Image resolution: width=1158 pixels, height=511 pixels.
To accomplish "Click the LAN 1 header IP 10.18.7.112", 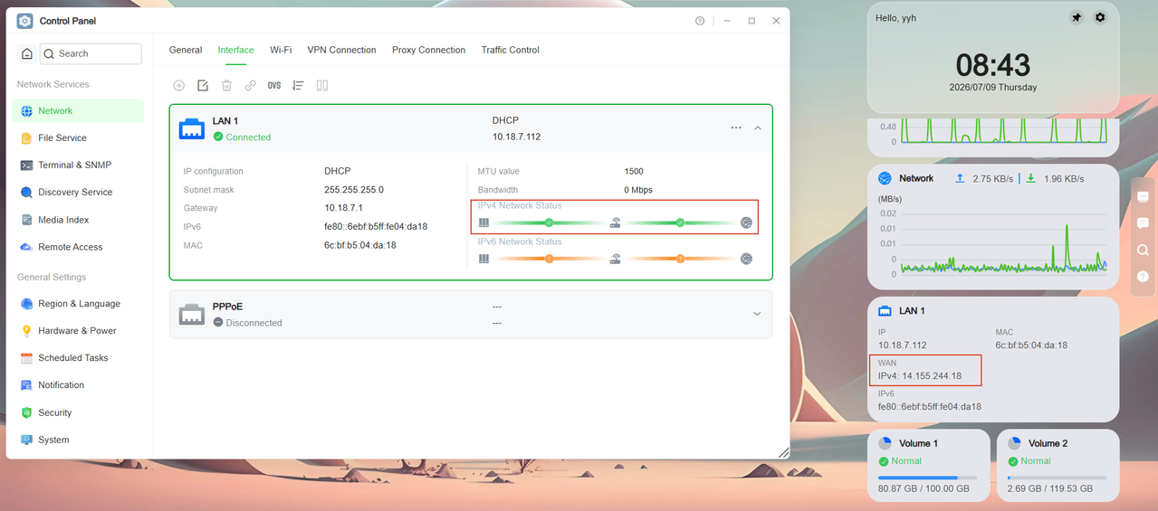I will point(516,137).
